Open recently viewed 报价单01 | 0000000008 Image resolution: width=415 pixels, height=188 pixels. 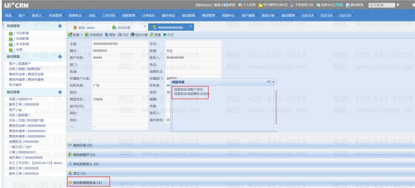pyautogui.click(x=26, y=157)
